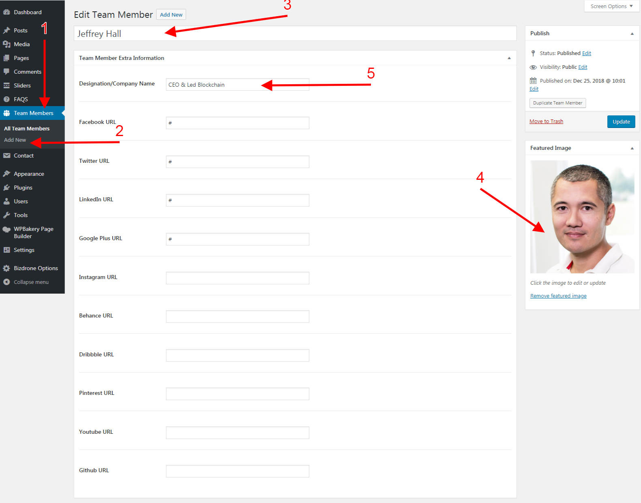Click the Team Members group icon
The height and width of the screenshot is (503, 641).
tap(6, 113)
